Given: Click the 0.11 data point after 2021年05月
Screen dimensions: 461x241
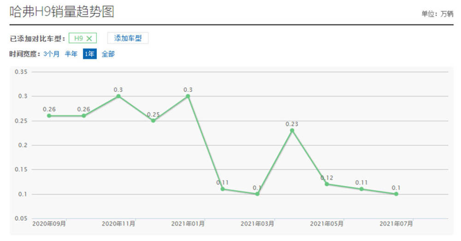Looking at the screenshot, I should click(361, 189).
